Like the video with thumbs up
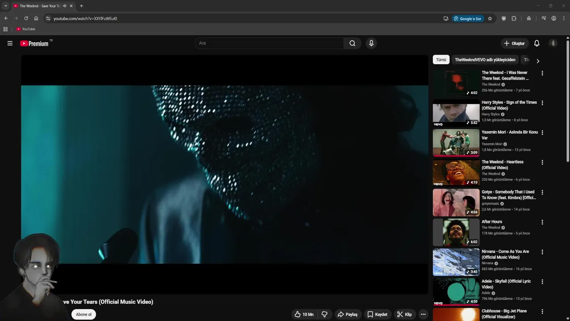The image size is (570, 321). pyautogui.click(x=304, y=314)
